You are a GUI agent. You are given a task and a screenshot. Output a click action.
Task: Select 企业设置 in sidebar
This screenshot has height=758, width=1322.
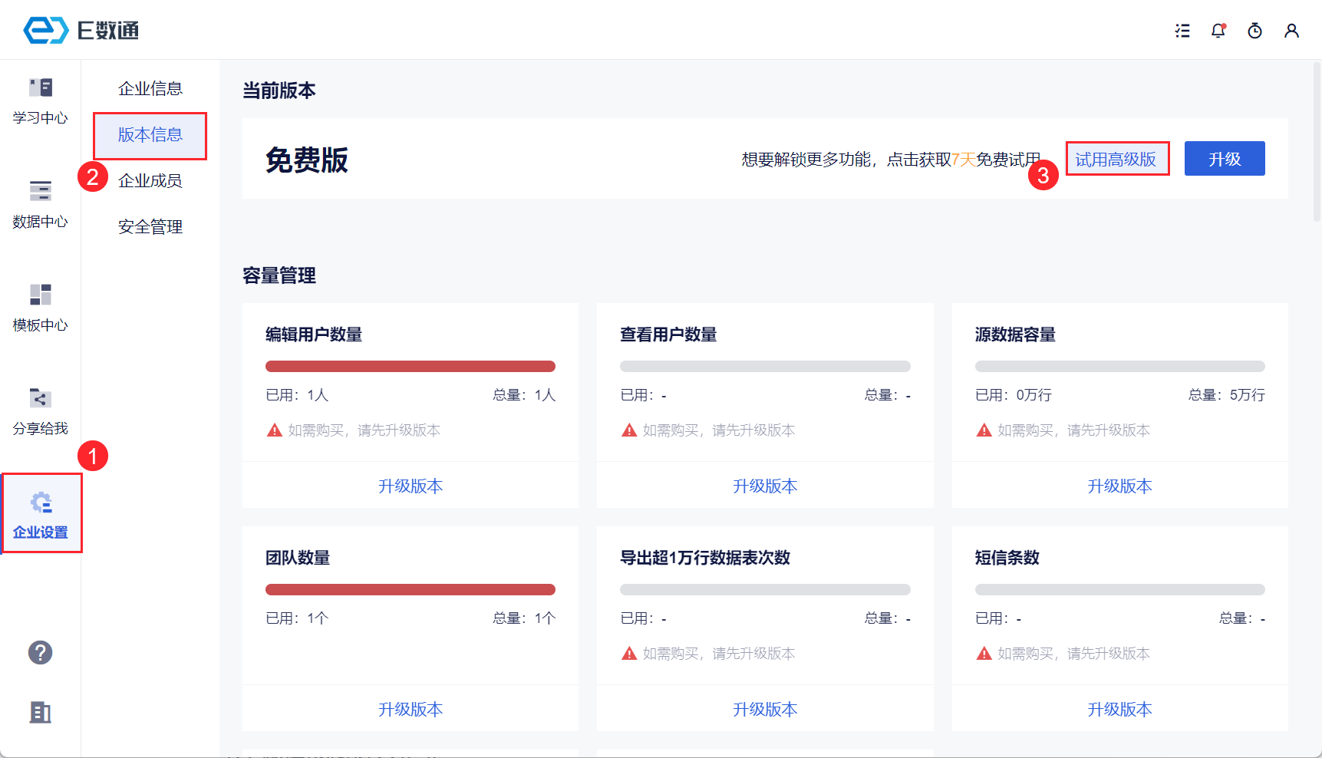[41, 515]
